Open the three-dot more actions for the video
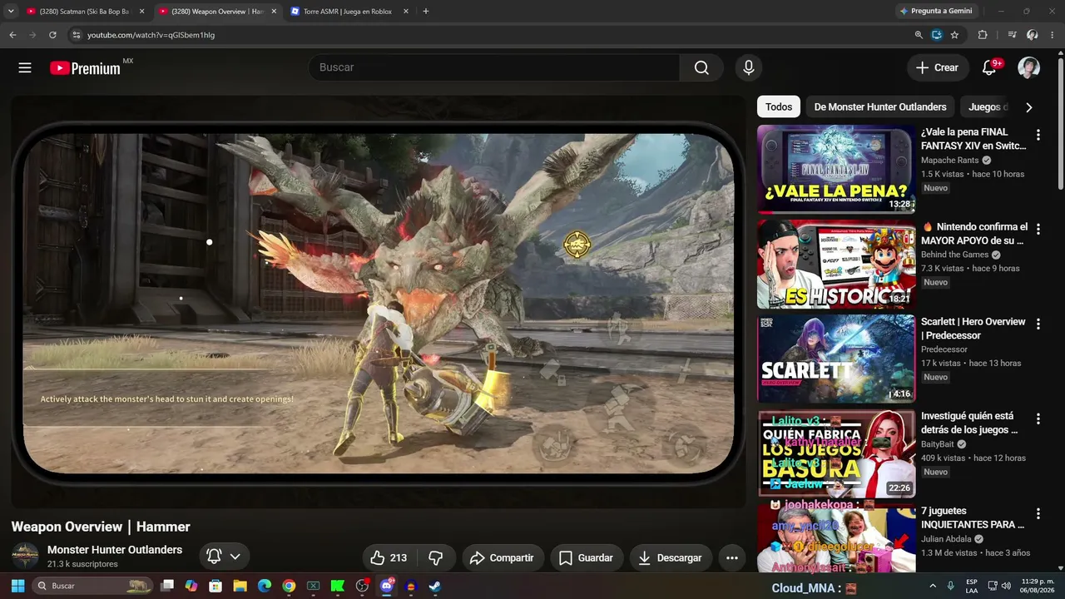 (732, 558)
